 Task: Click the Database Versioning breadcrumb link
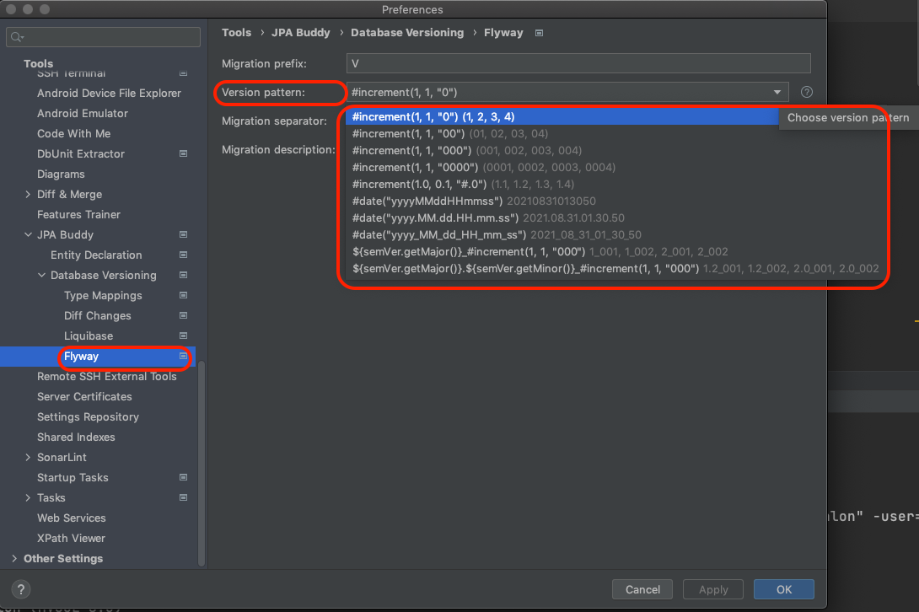pyautogui.click(x=407, y=33)
